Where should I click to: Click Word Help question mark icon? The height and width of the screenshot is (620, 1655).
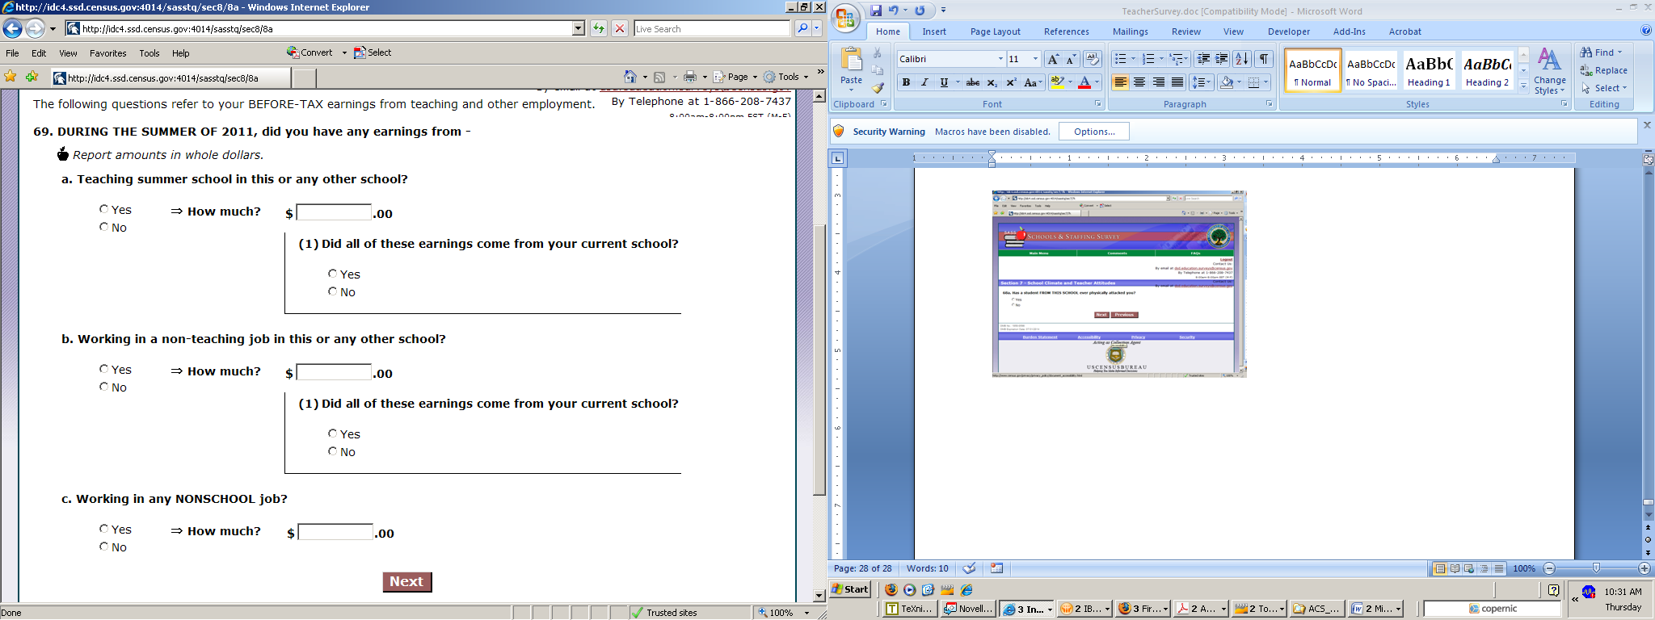click(x=1646, y=31)
